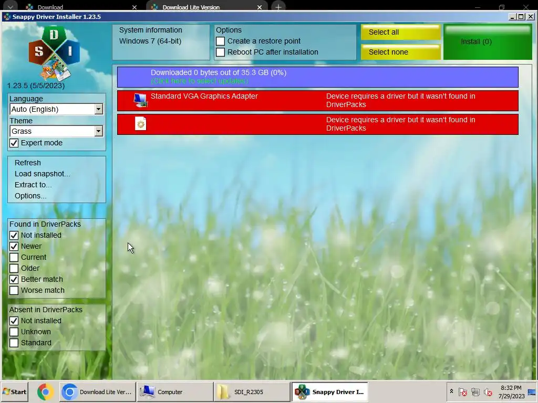538x403 pixels.
Task: Click the Action Center flag tray icon
Action: pyautogui.click(x=462, y=391)
